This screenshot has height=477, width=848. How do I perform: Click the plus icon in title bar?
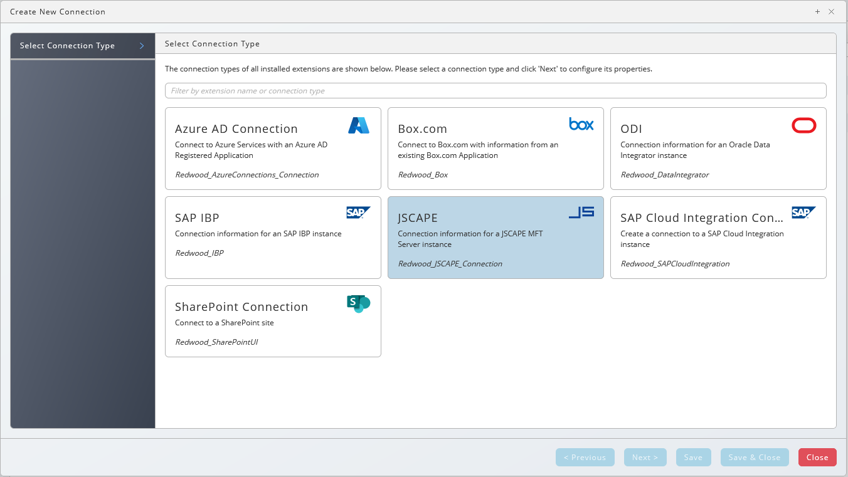click(x=817, y=11)
